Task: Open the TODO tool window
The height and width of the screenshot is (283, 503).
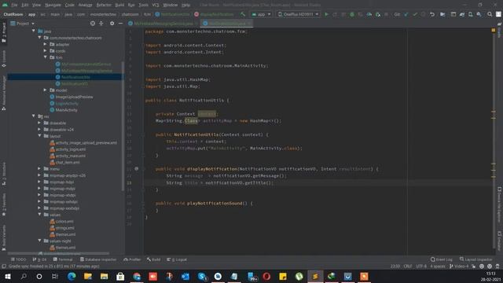Action: pos(19,259)
